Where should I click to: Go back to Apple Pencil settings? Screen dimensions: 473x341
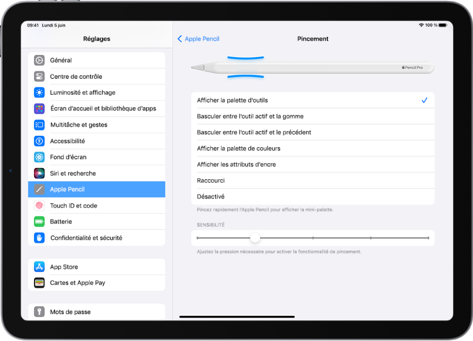[x=198, y=39]
